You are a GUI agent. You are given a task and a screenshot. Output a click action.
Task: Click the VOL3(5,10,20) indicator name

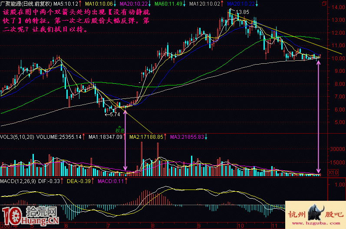(x=17, y=137)
